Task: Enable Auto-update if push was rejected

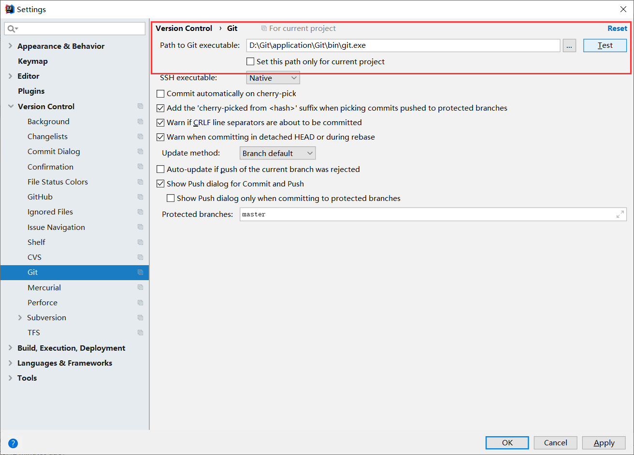Action: click(x=160, y=169)
